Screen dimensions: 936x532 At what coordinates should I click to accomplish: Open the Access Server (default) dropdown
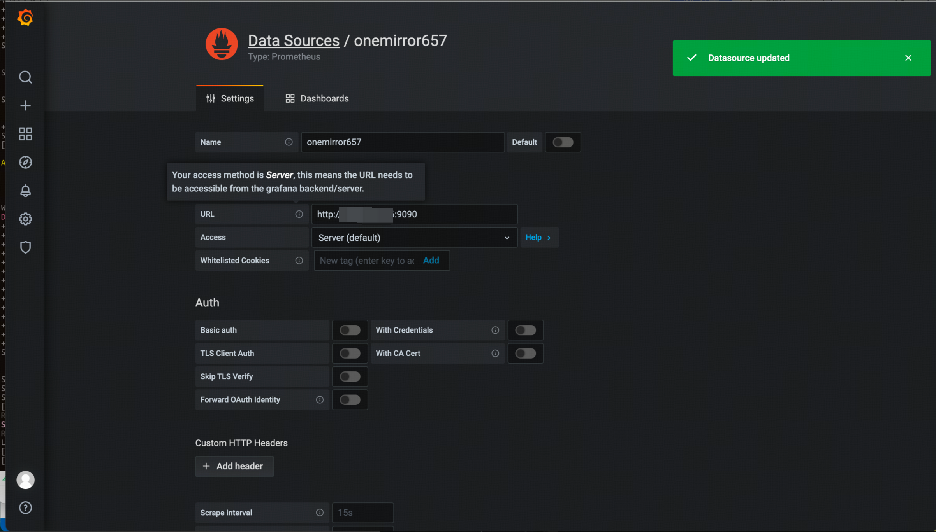coord(414,238)
